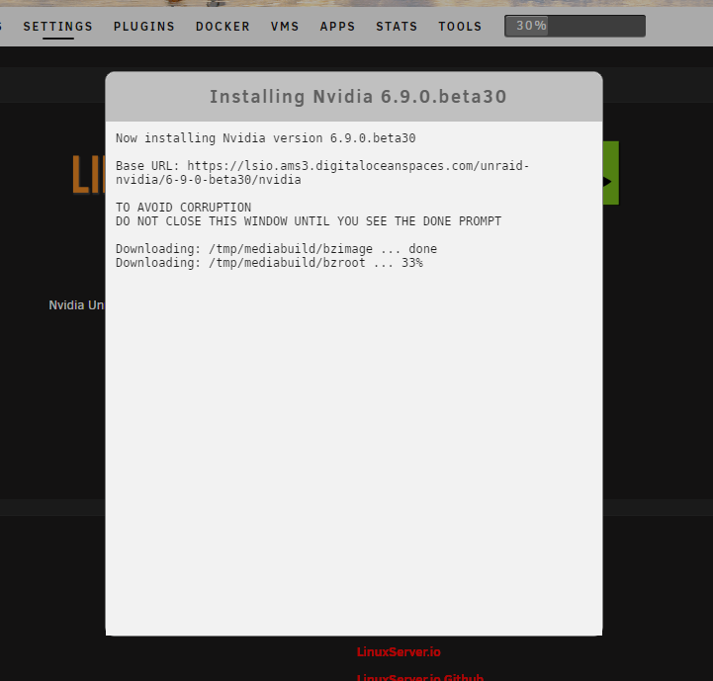This screenshot has height=681, width=713.
Task: Click the 'Nvidia Un' label behind the dialog
Action: 76,305
